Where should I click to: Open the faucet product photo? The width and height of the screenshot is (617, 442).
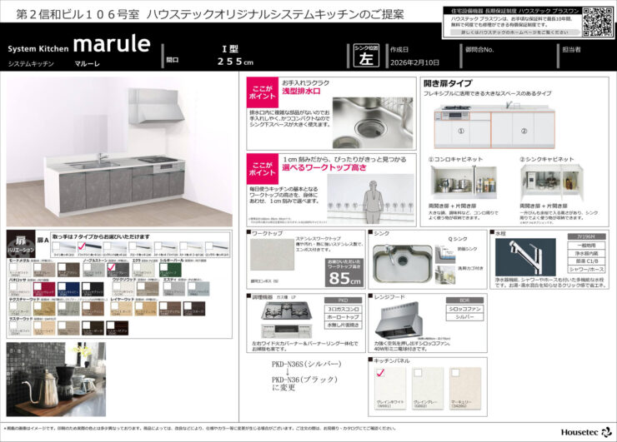click(x=525, y=257)
